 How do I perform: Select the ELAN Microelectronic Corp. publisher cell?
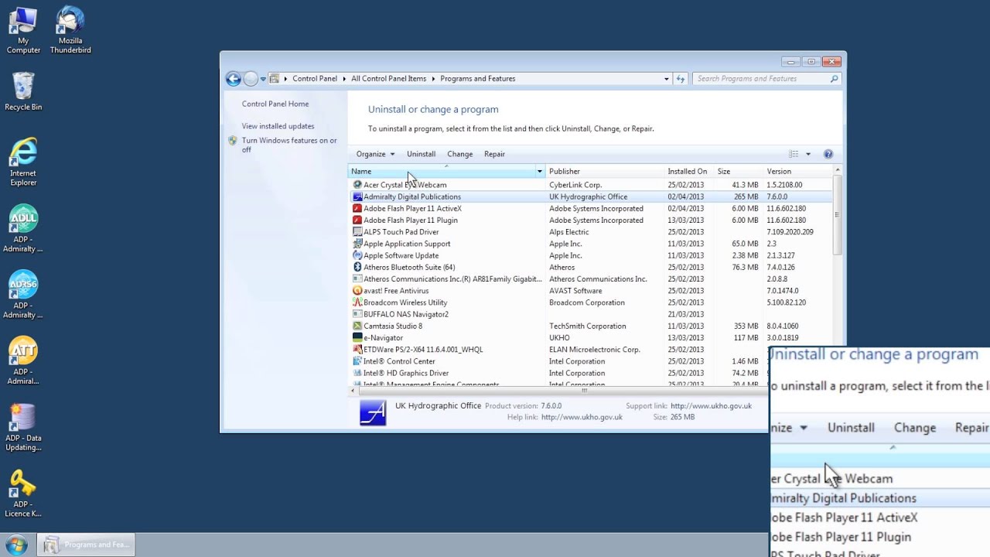click(x=595, y=350)
